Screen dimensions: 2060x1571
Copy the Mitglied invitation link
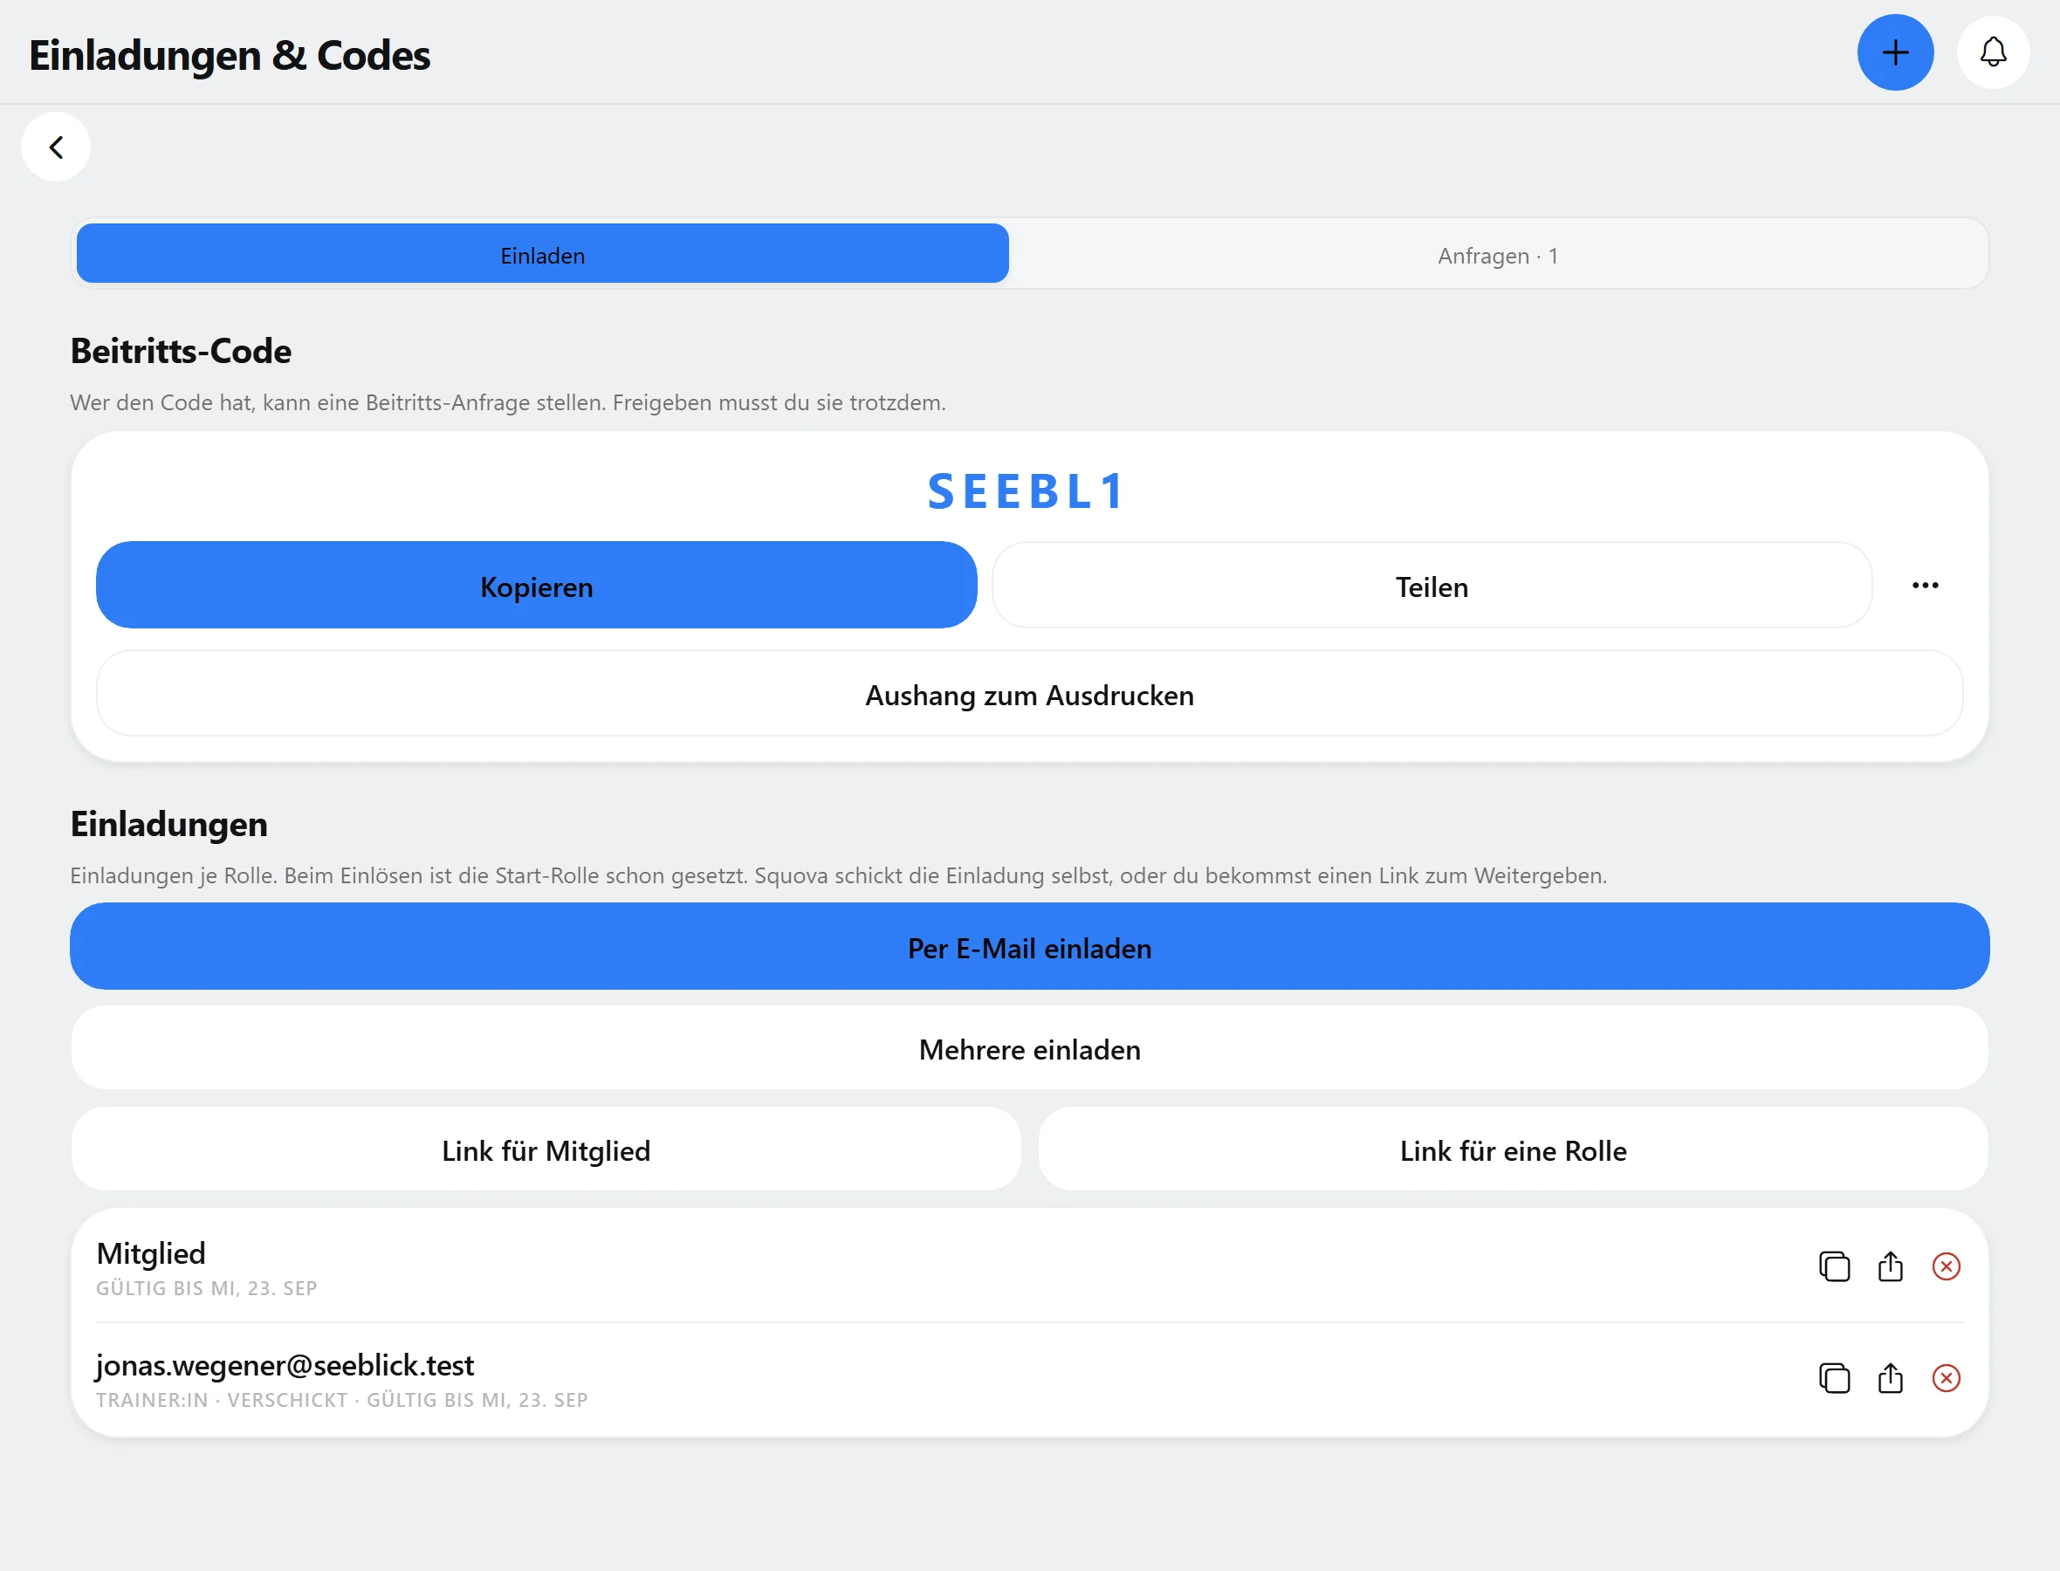(x=1834, y=1266)
